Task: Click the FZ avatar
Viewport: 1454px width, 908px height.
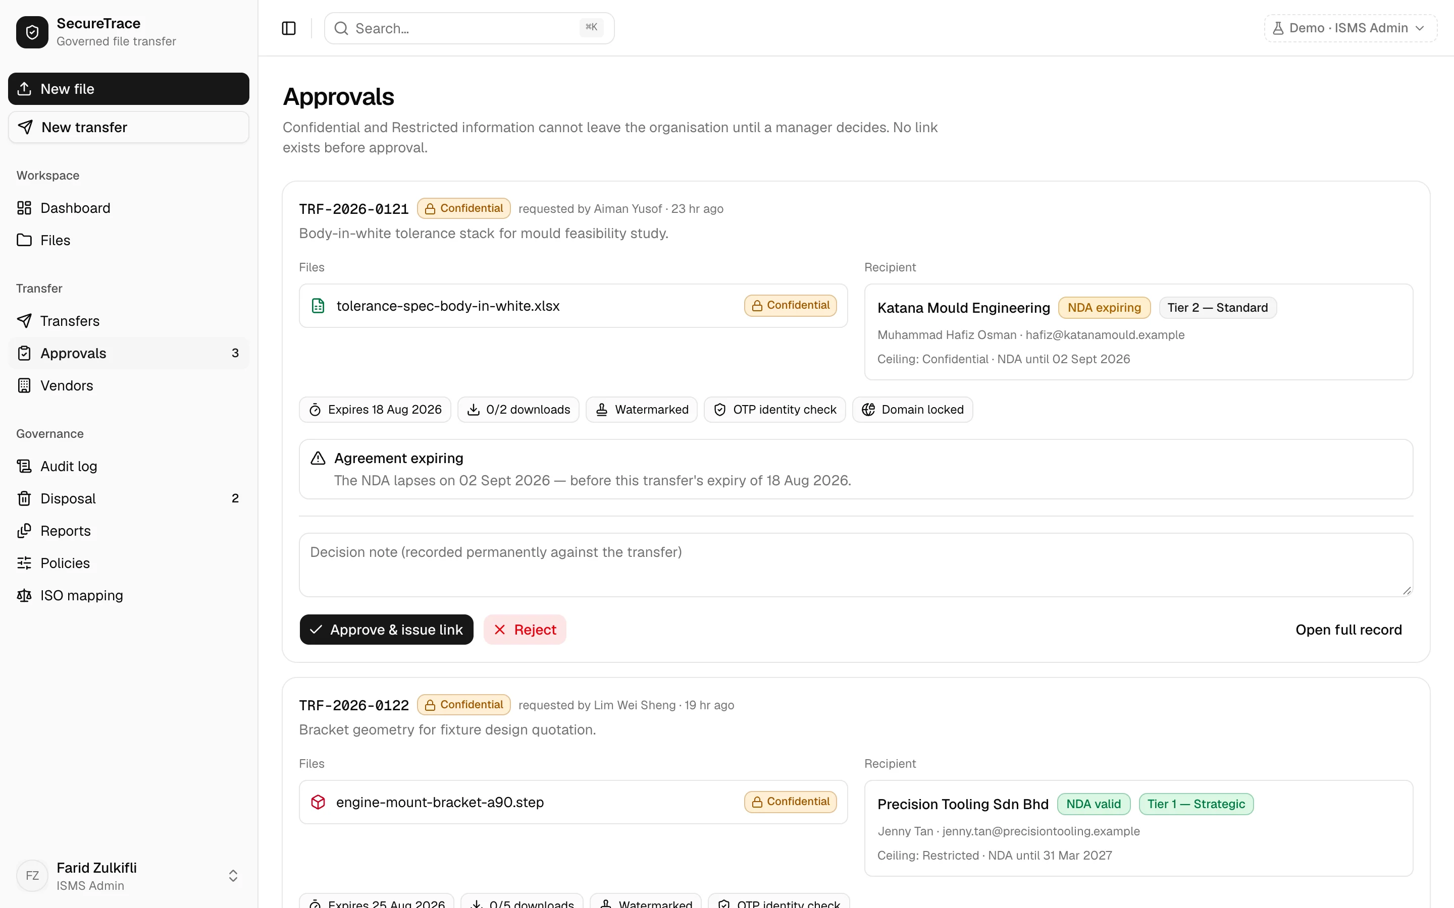Action: (32, 876)
